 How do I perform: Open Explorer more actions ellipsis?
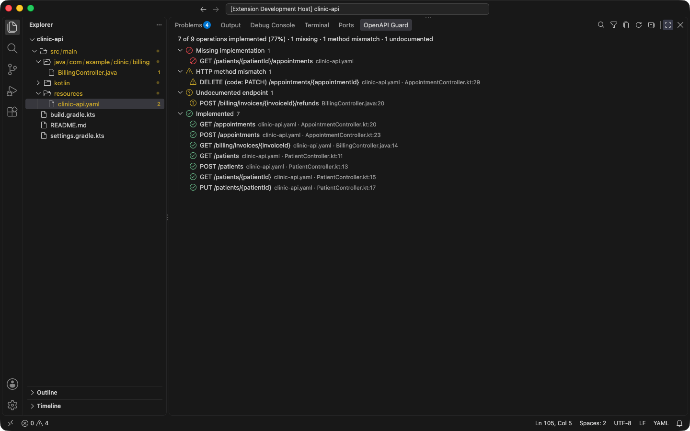tap(159, 25)
